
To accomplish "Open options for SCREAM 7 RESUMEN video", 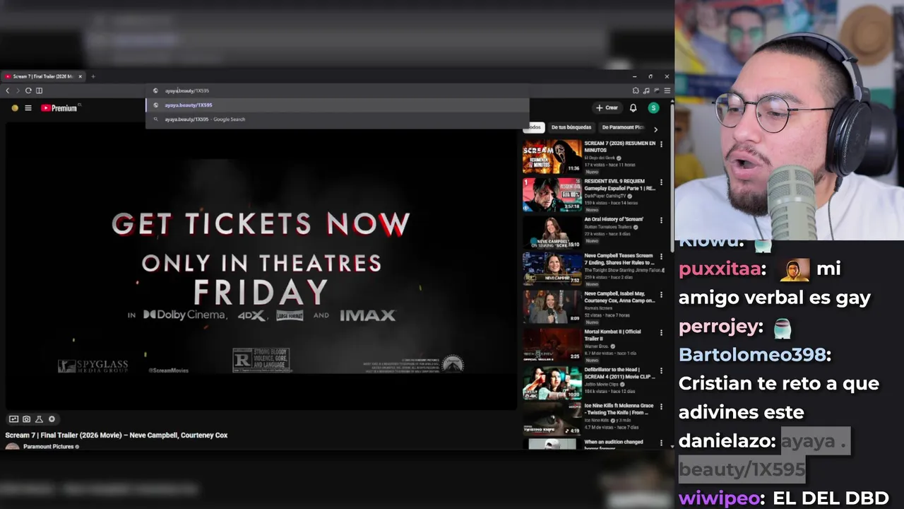I will tap(661, 144).
